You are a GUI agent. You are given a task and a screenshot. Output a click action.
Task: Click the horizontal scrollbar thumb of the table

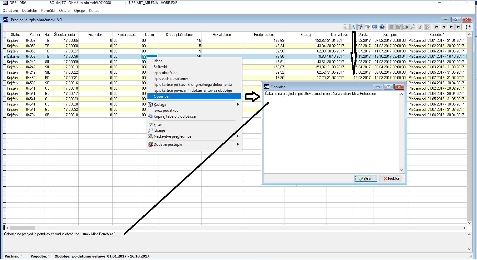tap(22, 228)
